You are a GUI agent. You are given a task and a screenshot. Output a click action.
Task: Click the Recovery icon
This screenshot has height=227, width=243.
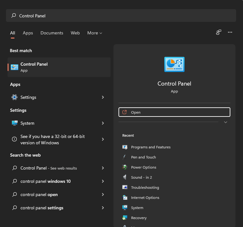coord(125,218)
